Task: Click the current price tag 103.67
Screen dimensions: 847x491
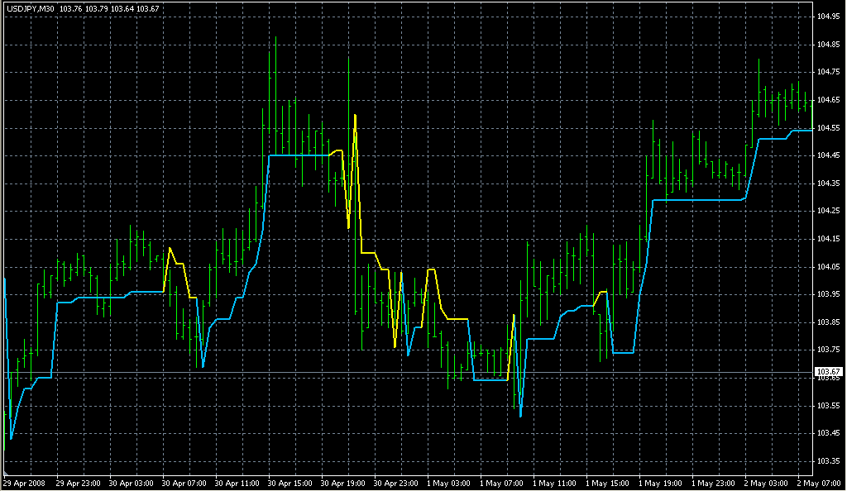Action: tap(830, 372)
